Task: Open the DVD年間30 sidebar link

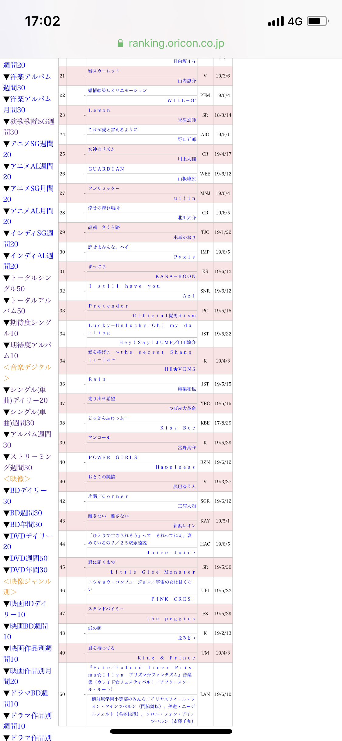Action: (25, 570)
